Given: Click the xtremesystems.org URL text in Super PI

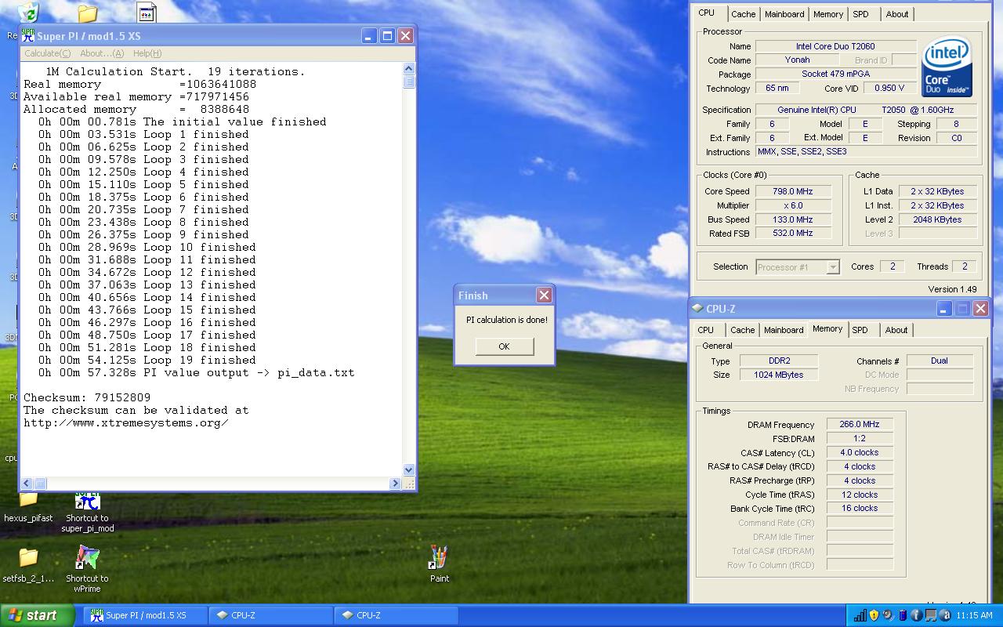Looking at the screenshot, I should (126, 422).
